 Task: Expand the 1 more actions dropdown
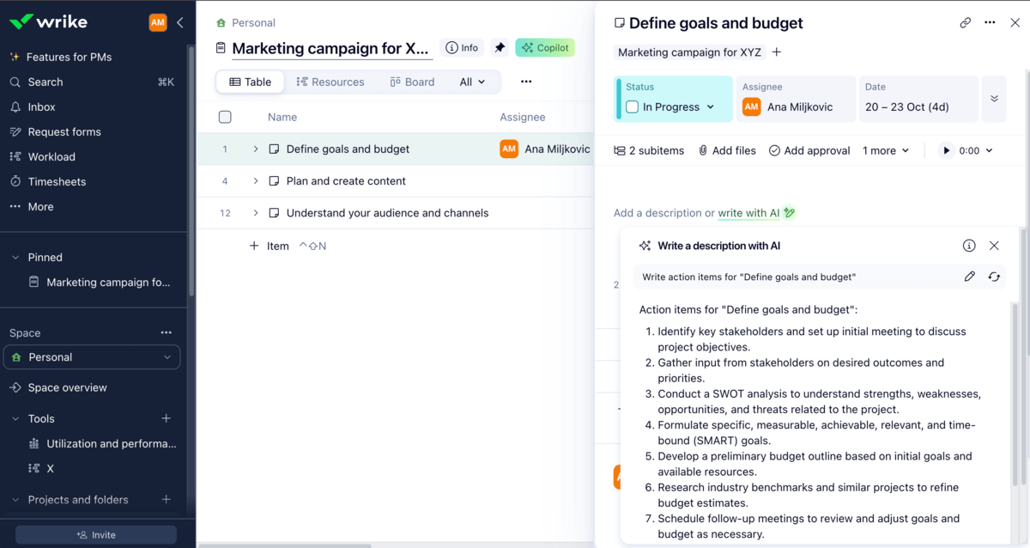point(884,149)
